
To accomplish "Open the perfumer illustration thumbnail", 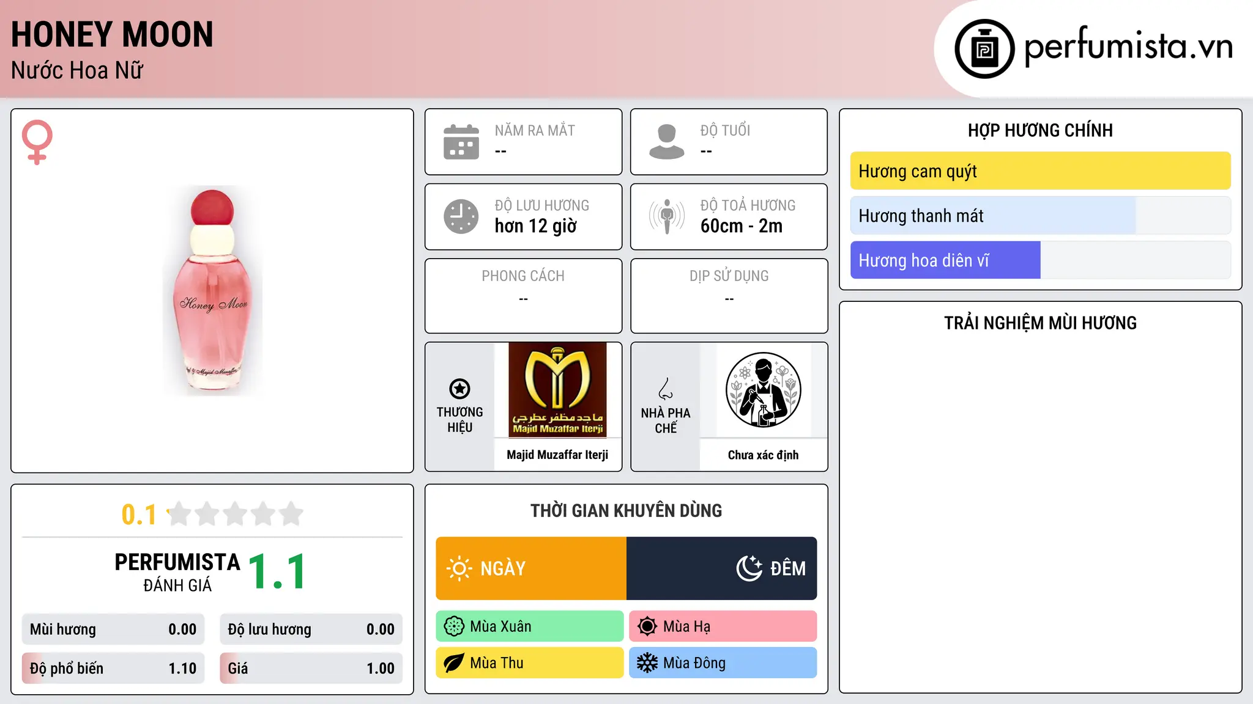I will [x=764, y=390].
